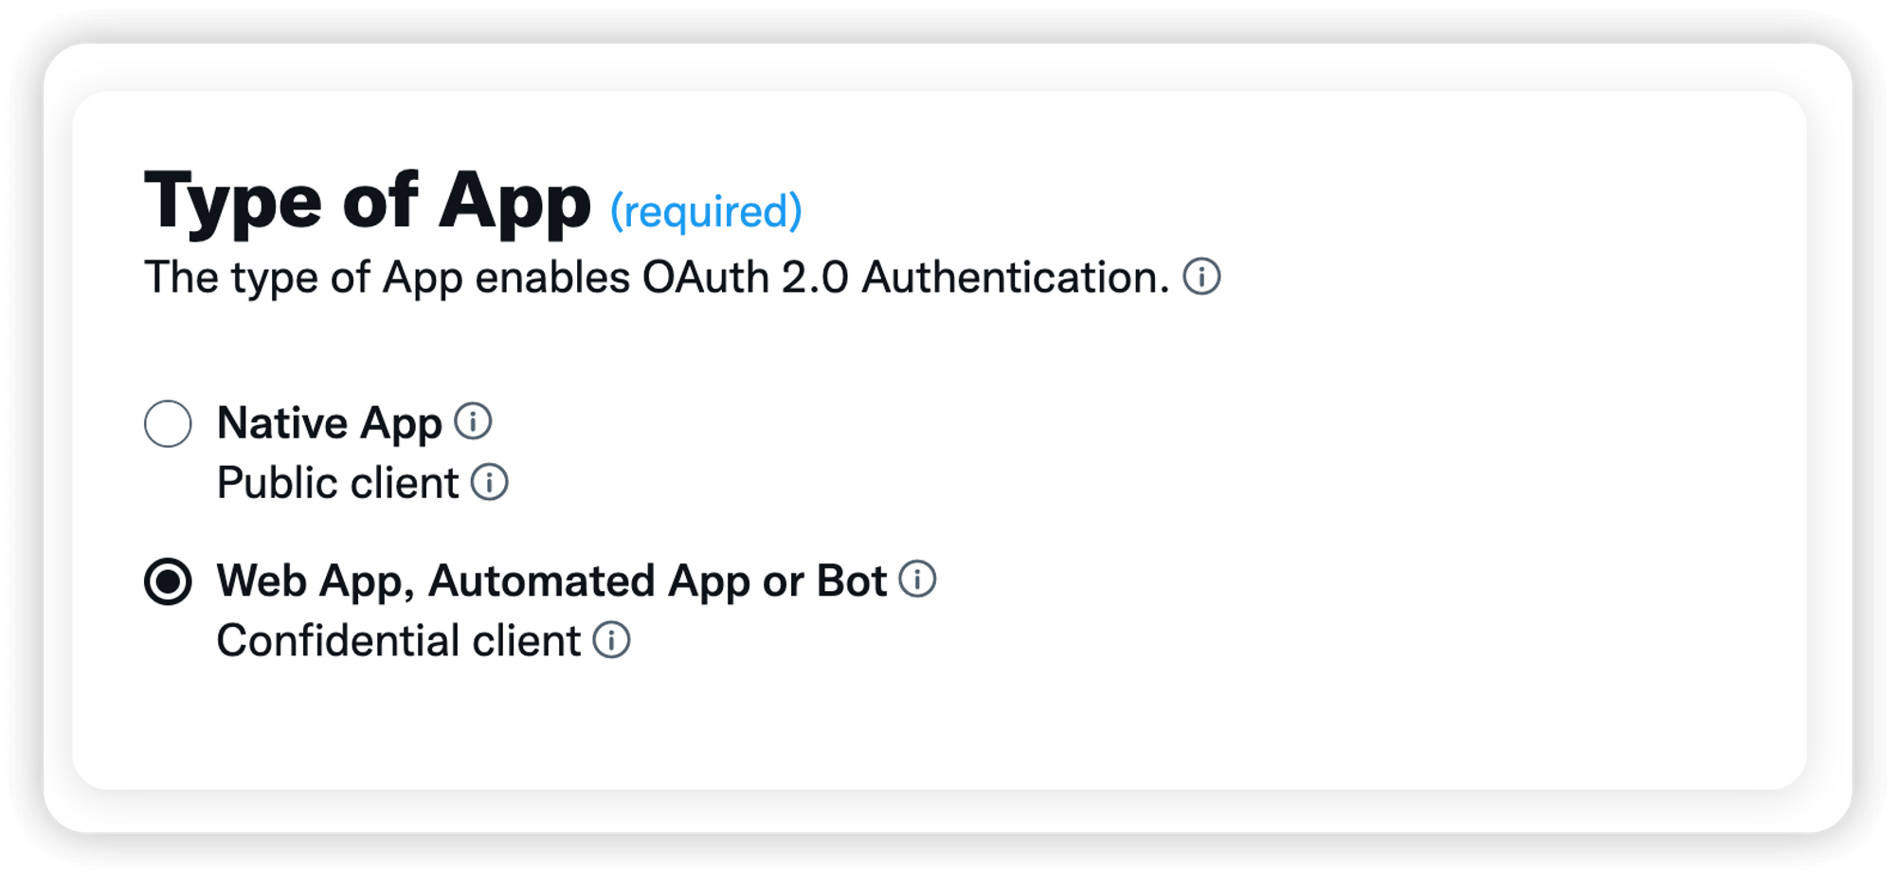Click the Public client info icon
The height and width of the screenshot is (875, 1895).
pyautogui.click(x=489, y=484)
